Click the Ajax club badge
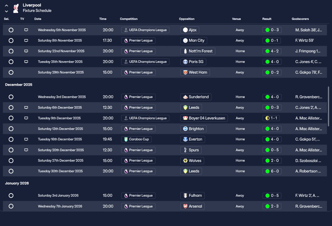 pyautogui.click(x=185, y=30)
